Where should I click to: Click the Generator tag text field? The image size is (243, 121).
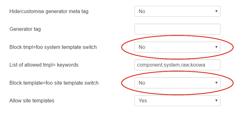point(177,29)
